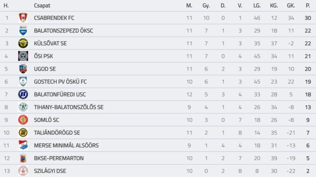Open the BALATONFÜREDI USC team link
Image resolution: width=316 pixels, height=177 pixels.
(x=60, y=94)
